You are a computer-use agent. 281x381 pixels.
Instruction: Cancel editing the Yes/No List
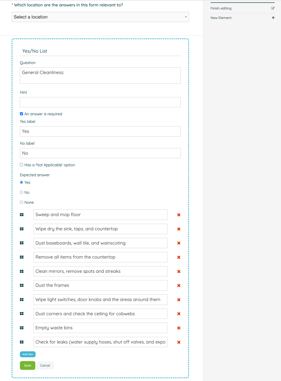pyautogui.click(x=45, y=365)
